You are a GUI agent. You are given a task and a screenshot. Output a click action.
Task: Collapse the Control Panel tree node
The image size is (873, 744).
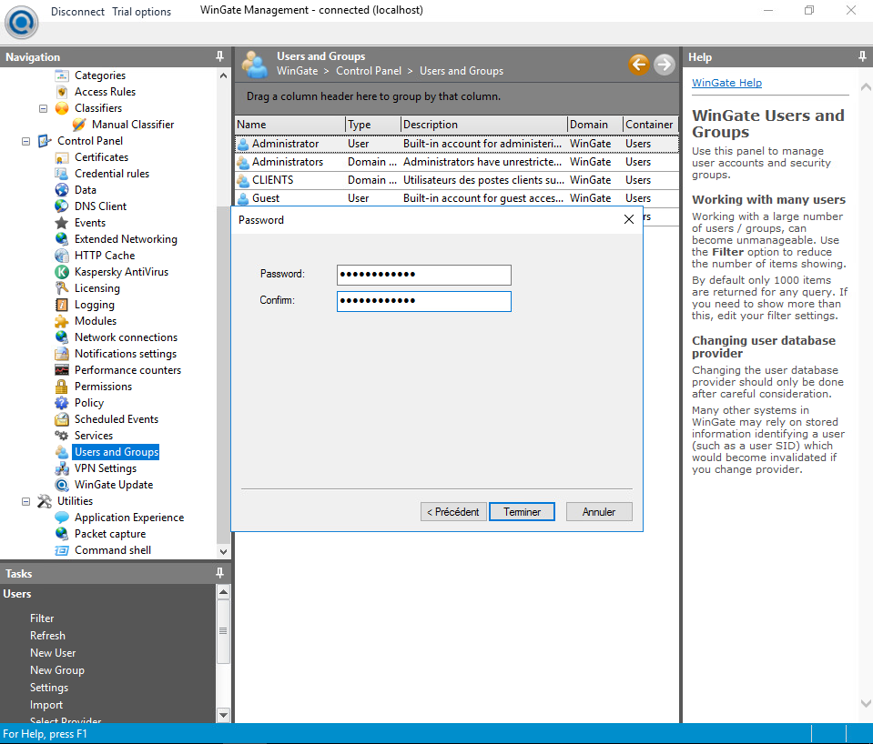click(25, 141)
